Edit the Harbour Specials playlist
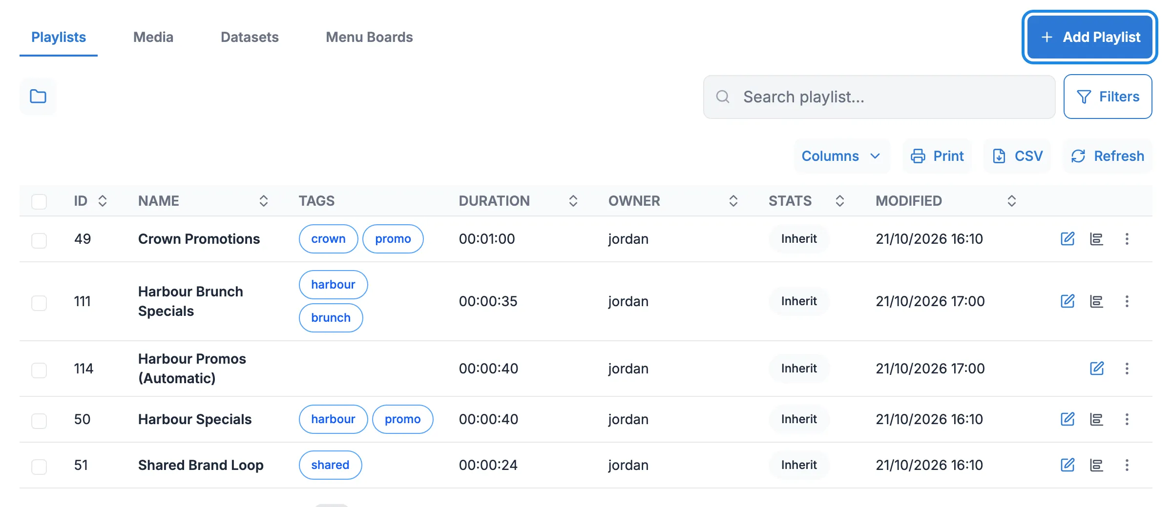Screen dimensions: 1172x507 click(x=1067, y=419)
